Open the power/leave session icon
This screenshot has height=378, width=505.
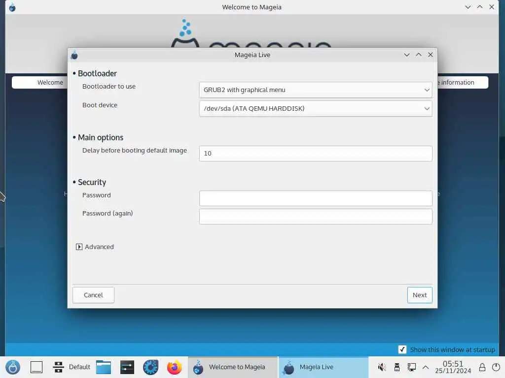coord(496,367)
